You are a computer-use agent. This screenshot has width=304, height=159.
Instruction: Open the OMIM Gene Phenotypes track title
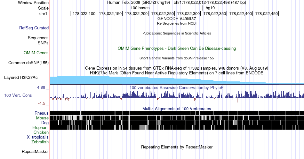[177, 48]
